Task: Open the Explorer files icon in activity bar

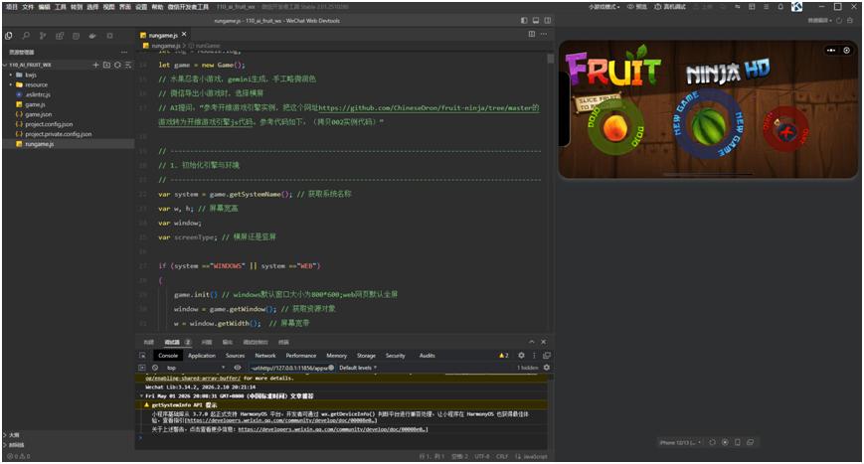Action: coord(9,36)
